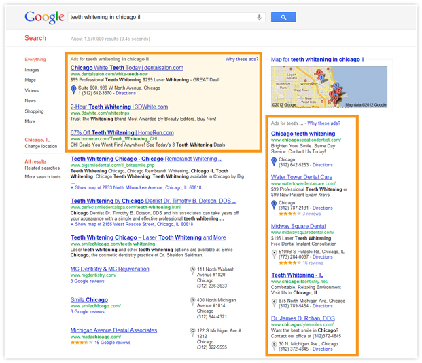Open Chicago White Teeth Today dentalsalon ad

coord(127,68)
